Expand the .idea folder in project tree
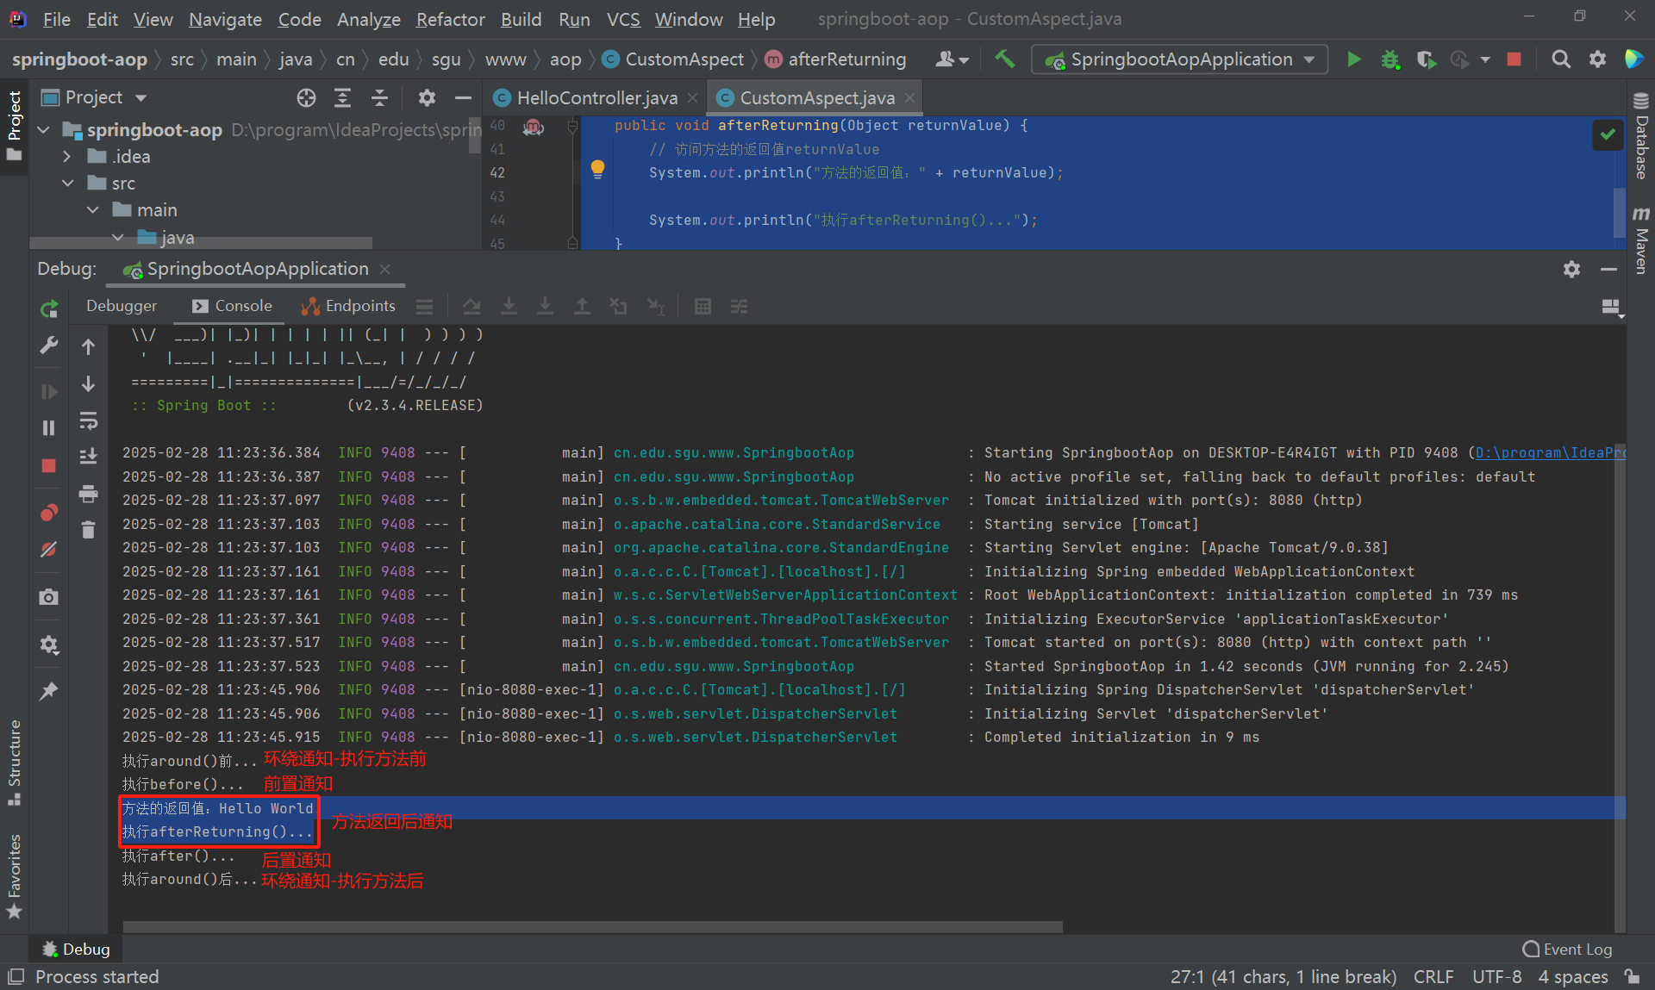The height and width of the screenshot is (990, 1655). pyautogui.click(x=67, y=157)
